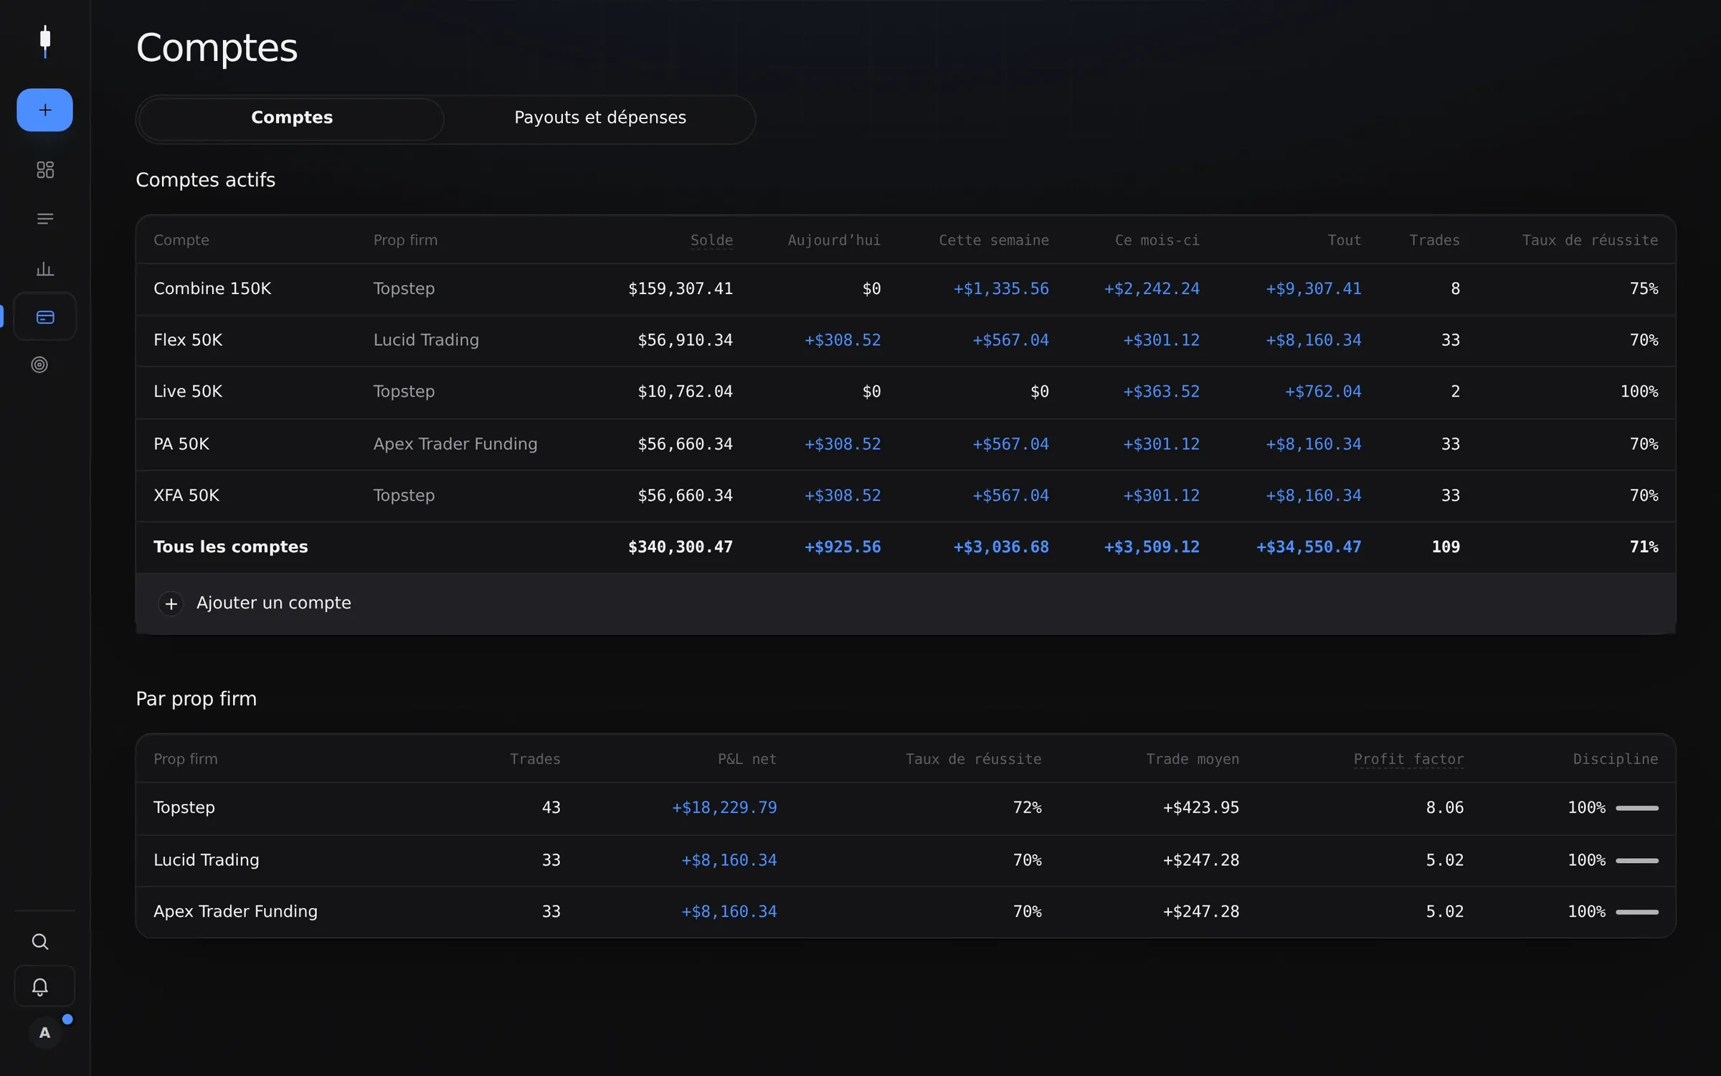Viewport: 1721px width, 1076px height.
Task: Open the dashboard grid icon
Action: pos(44,170)
